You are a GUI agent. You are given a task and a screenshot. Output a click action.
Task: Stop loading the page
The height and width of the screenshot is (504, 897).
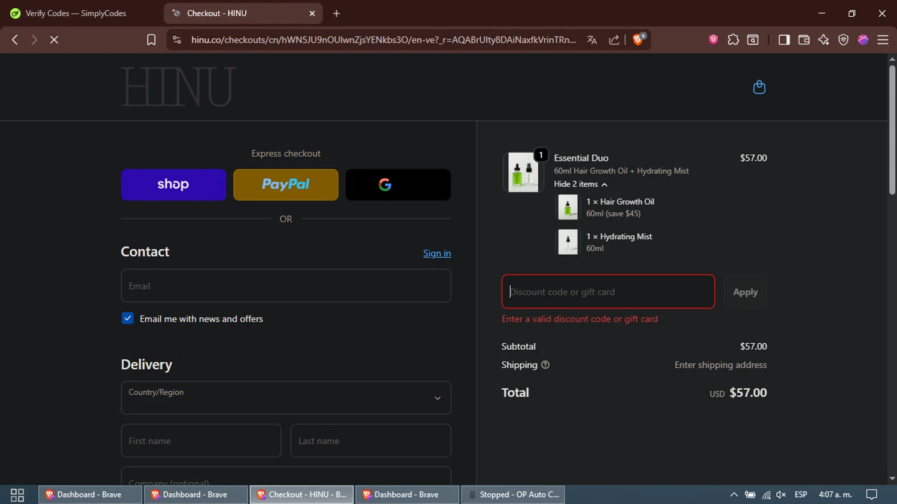54,39
